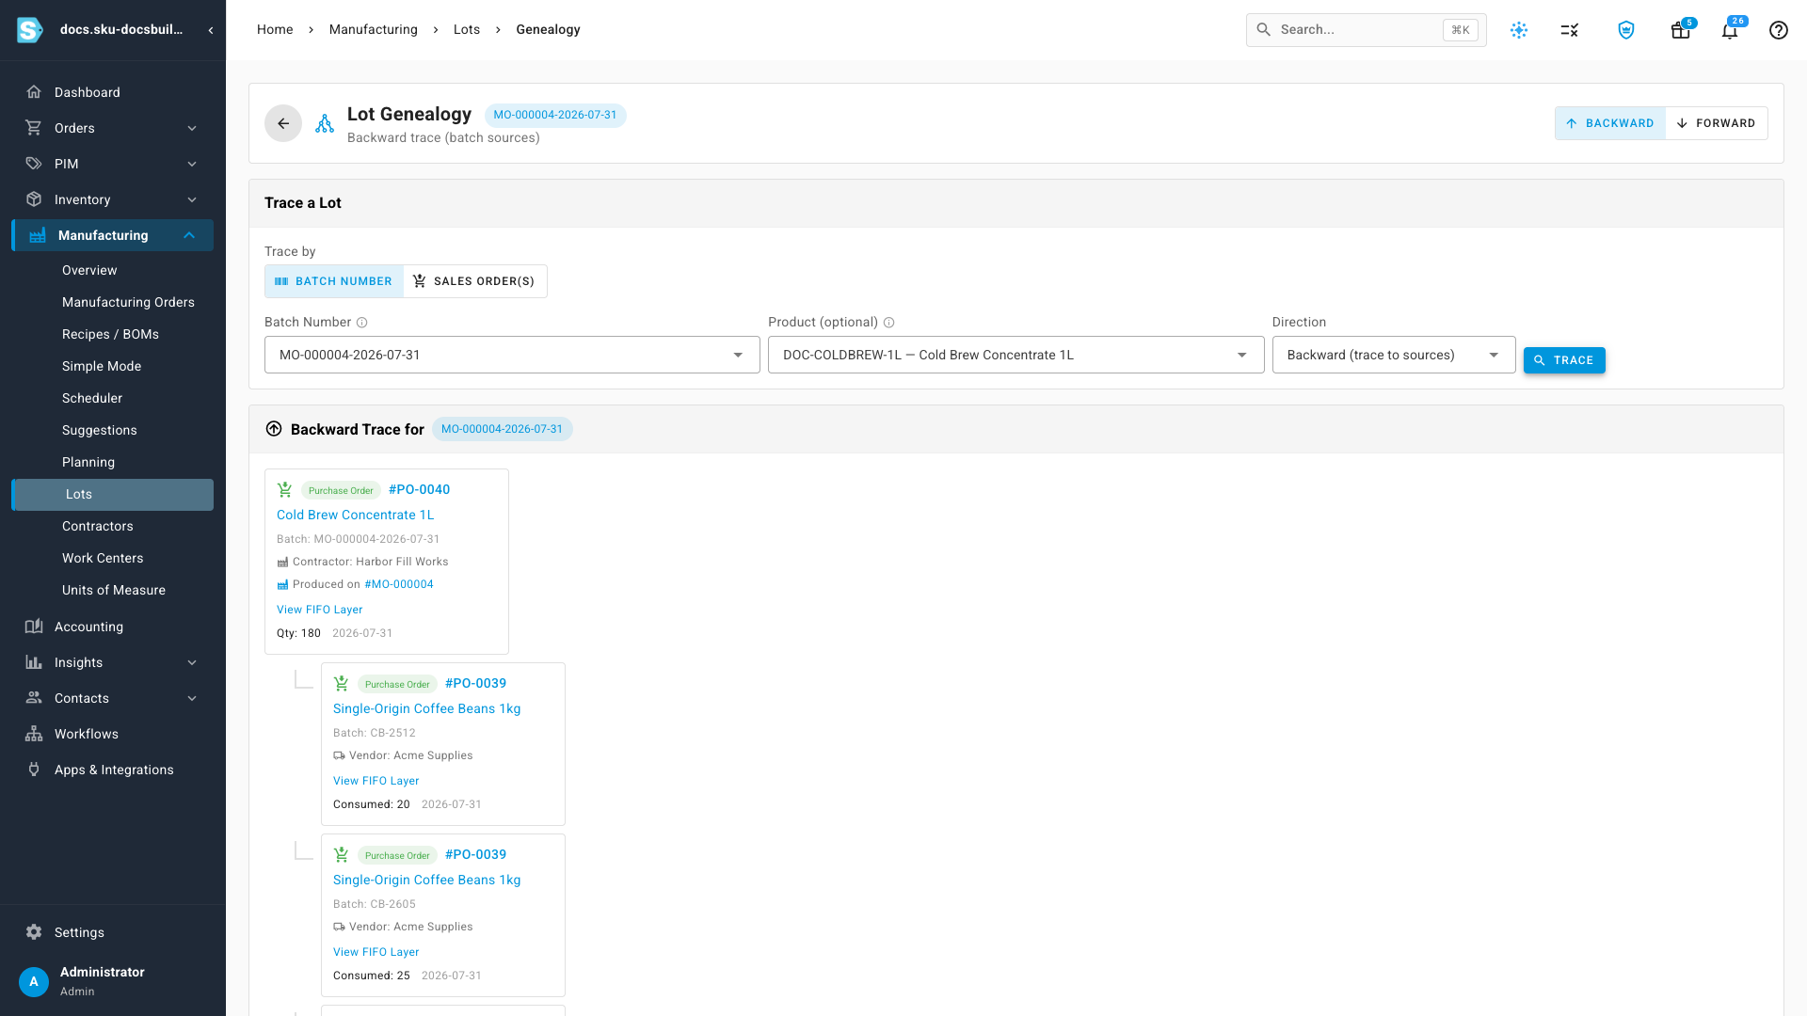Click the PIM tag icon
The height and width of the screenshot is (1016, 1807).
click(x=34, y=164)
